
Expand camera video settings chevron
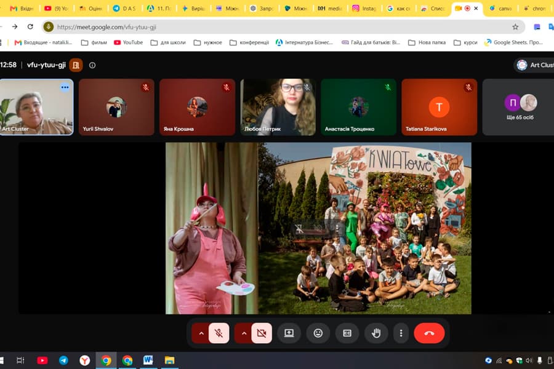pos(244,333)
